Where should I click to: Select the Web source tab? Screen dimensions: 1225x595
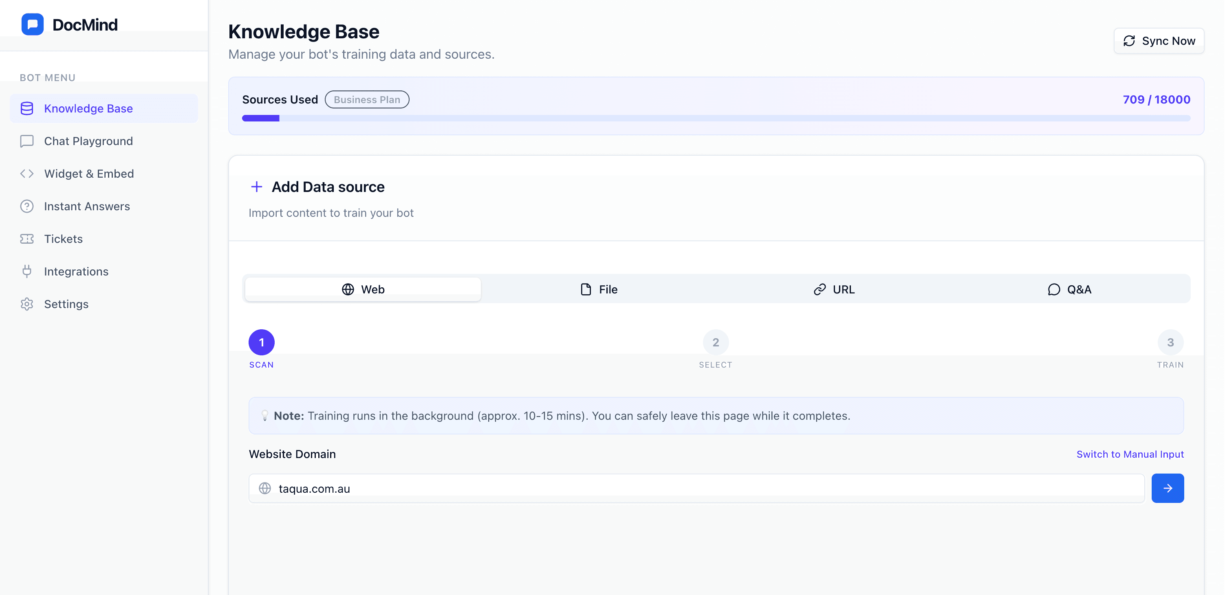click(x=363, y=289)
